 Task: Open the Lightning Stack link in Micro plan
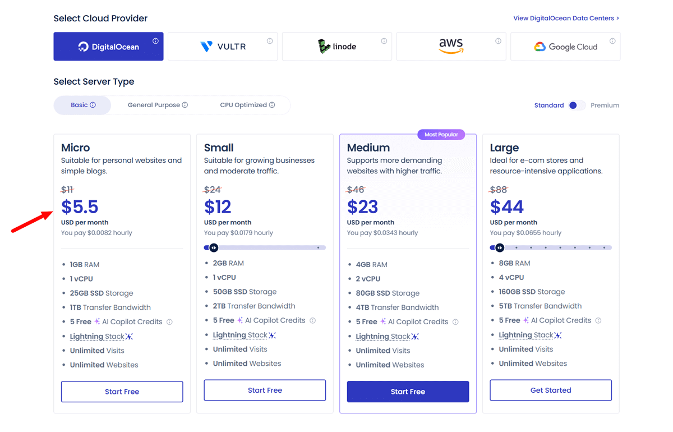pyautogui.click(x=95, y=336)
